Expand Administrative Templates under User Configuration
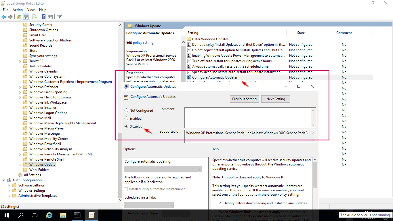Viewport: 393px width, 221px height. [9, 196]
